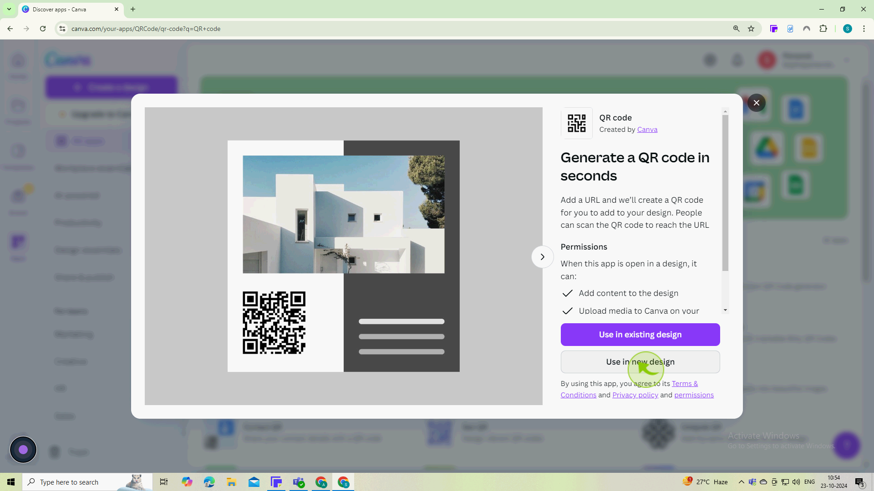Open Task View on the taskbar
874x491 pixels.
click(164, 482)
